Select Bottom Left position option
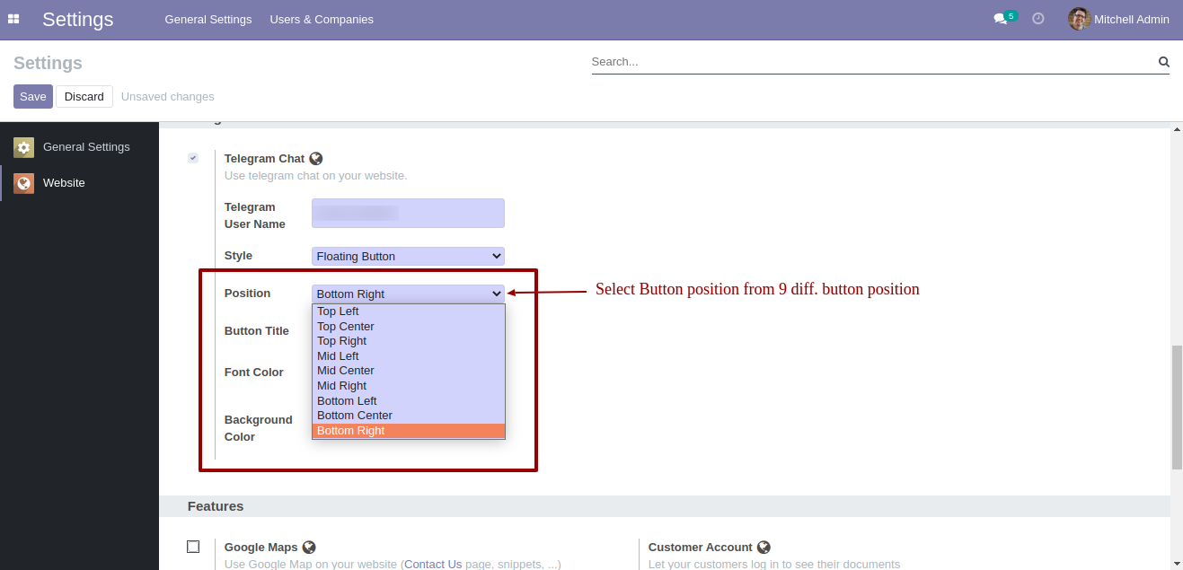1183x570 pixels. pos(409,401)
